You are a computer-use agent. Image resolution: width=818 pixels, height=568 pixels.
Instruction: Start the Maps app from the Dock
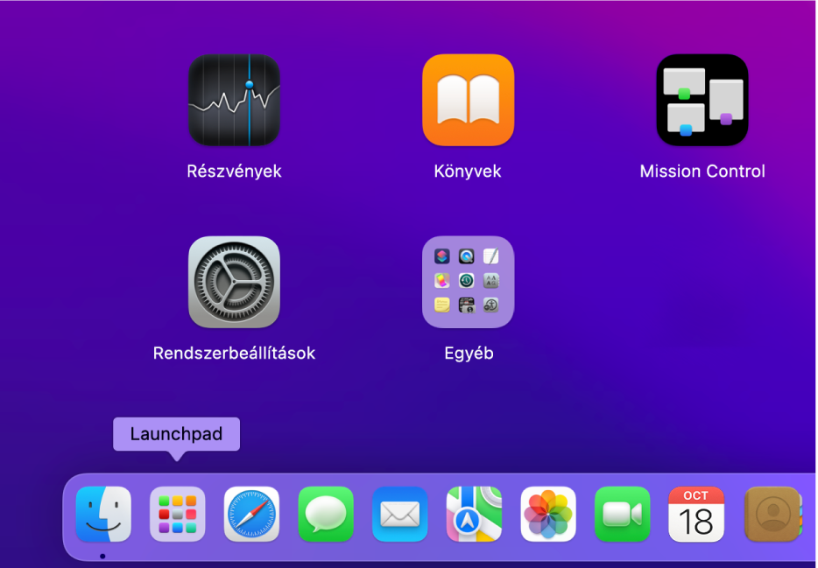click(474, 514)
